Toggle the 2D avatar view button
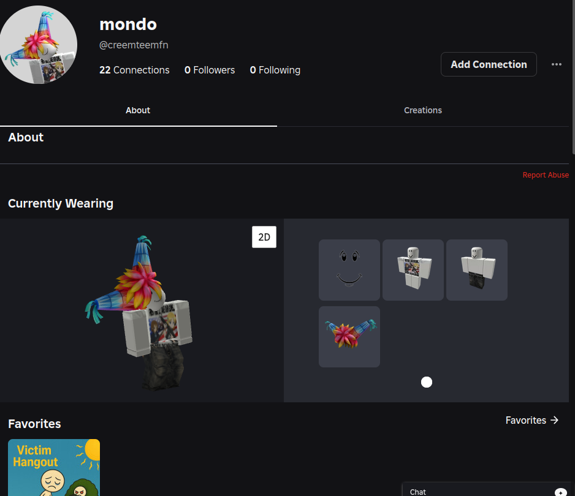The image size is (575, 496). coord(264,237)
